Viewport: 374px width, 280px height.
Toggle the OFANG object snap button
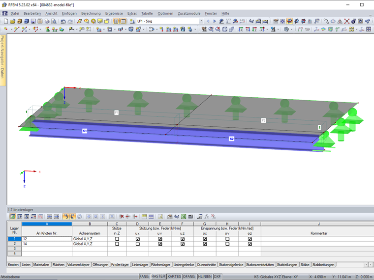[x=189, y=277]
